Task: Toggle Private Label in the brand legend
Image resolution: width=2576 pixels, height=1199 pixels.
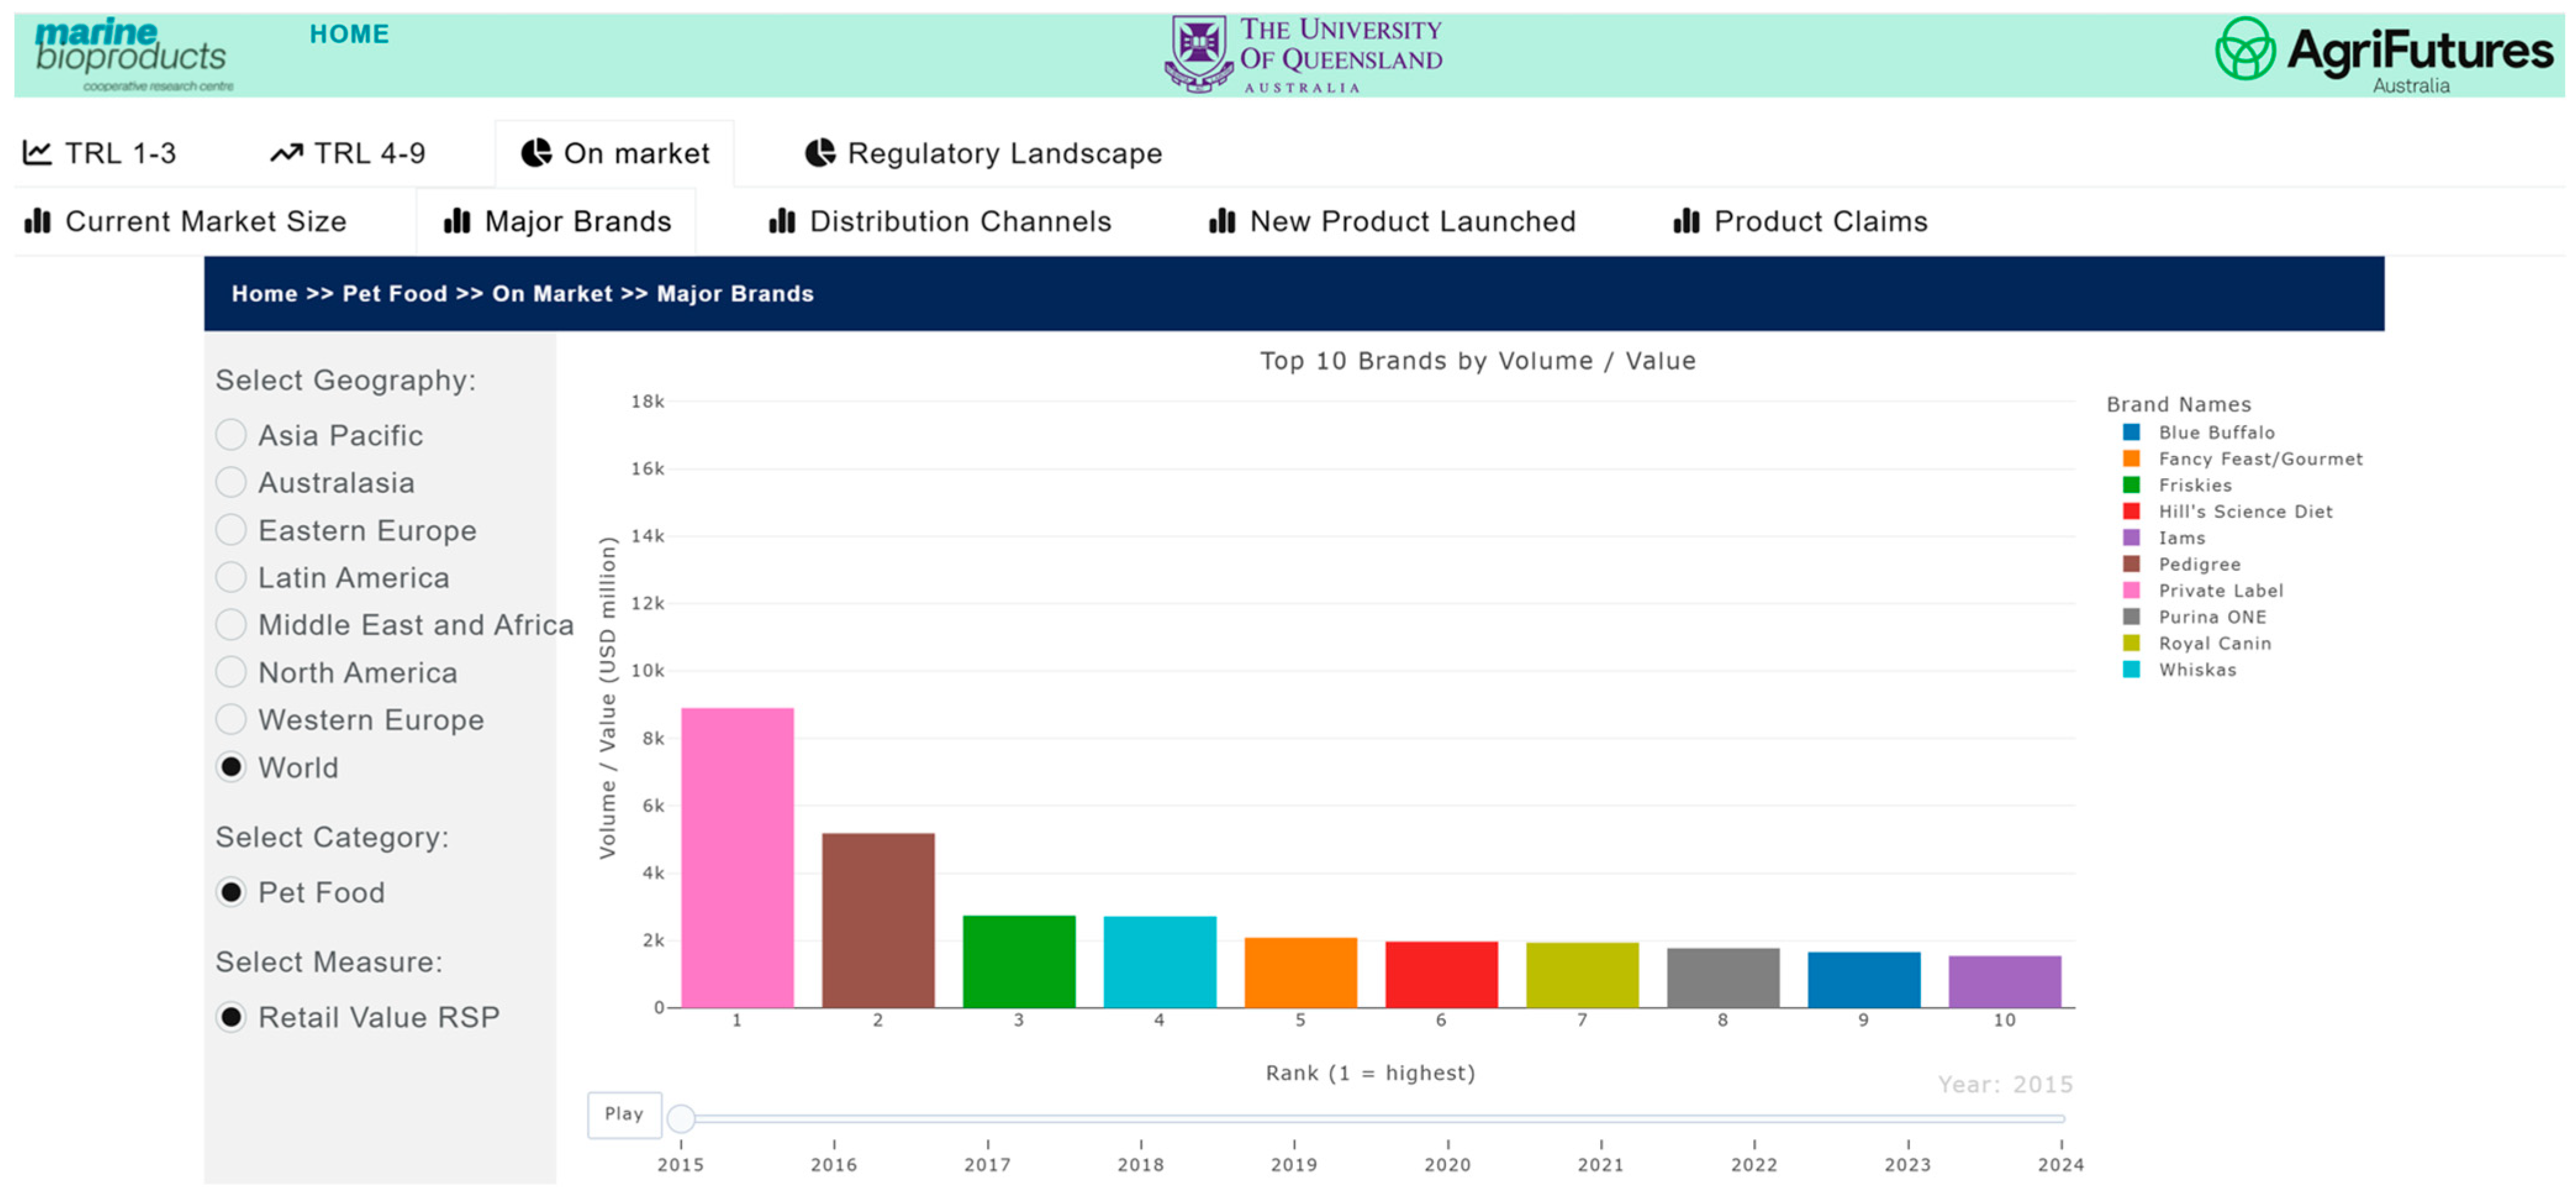Action: tap(2220, 591)
